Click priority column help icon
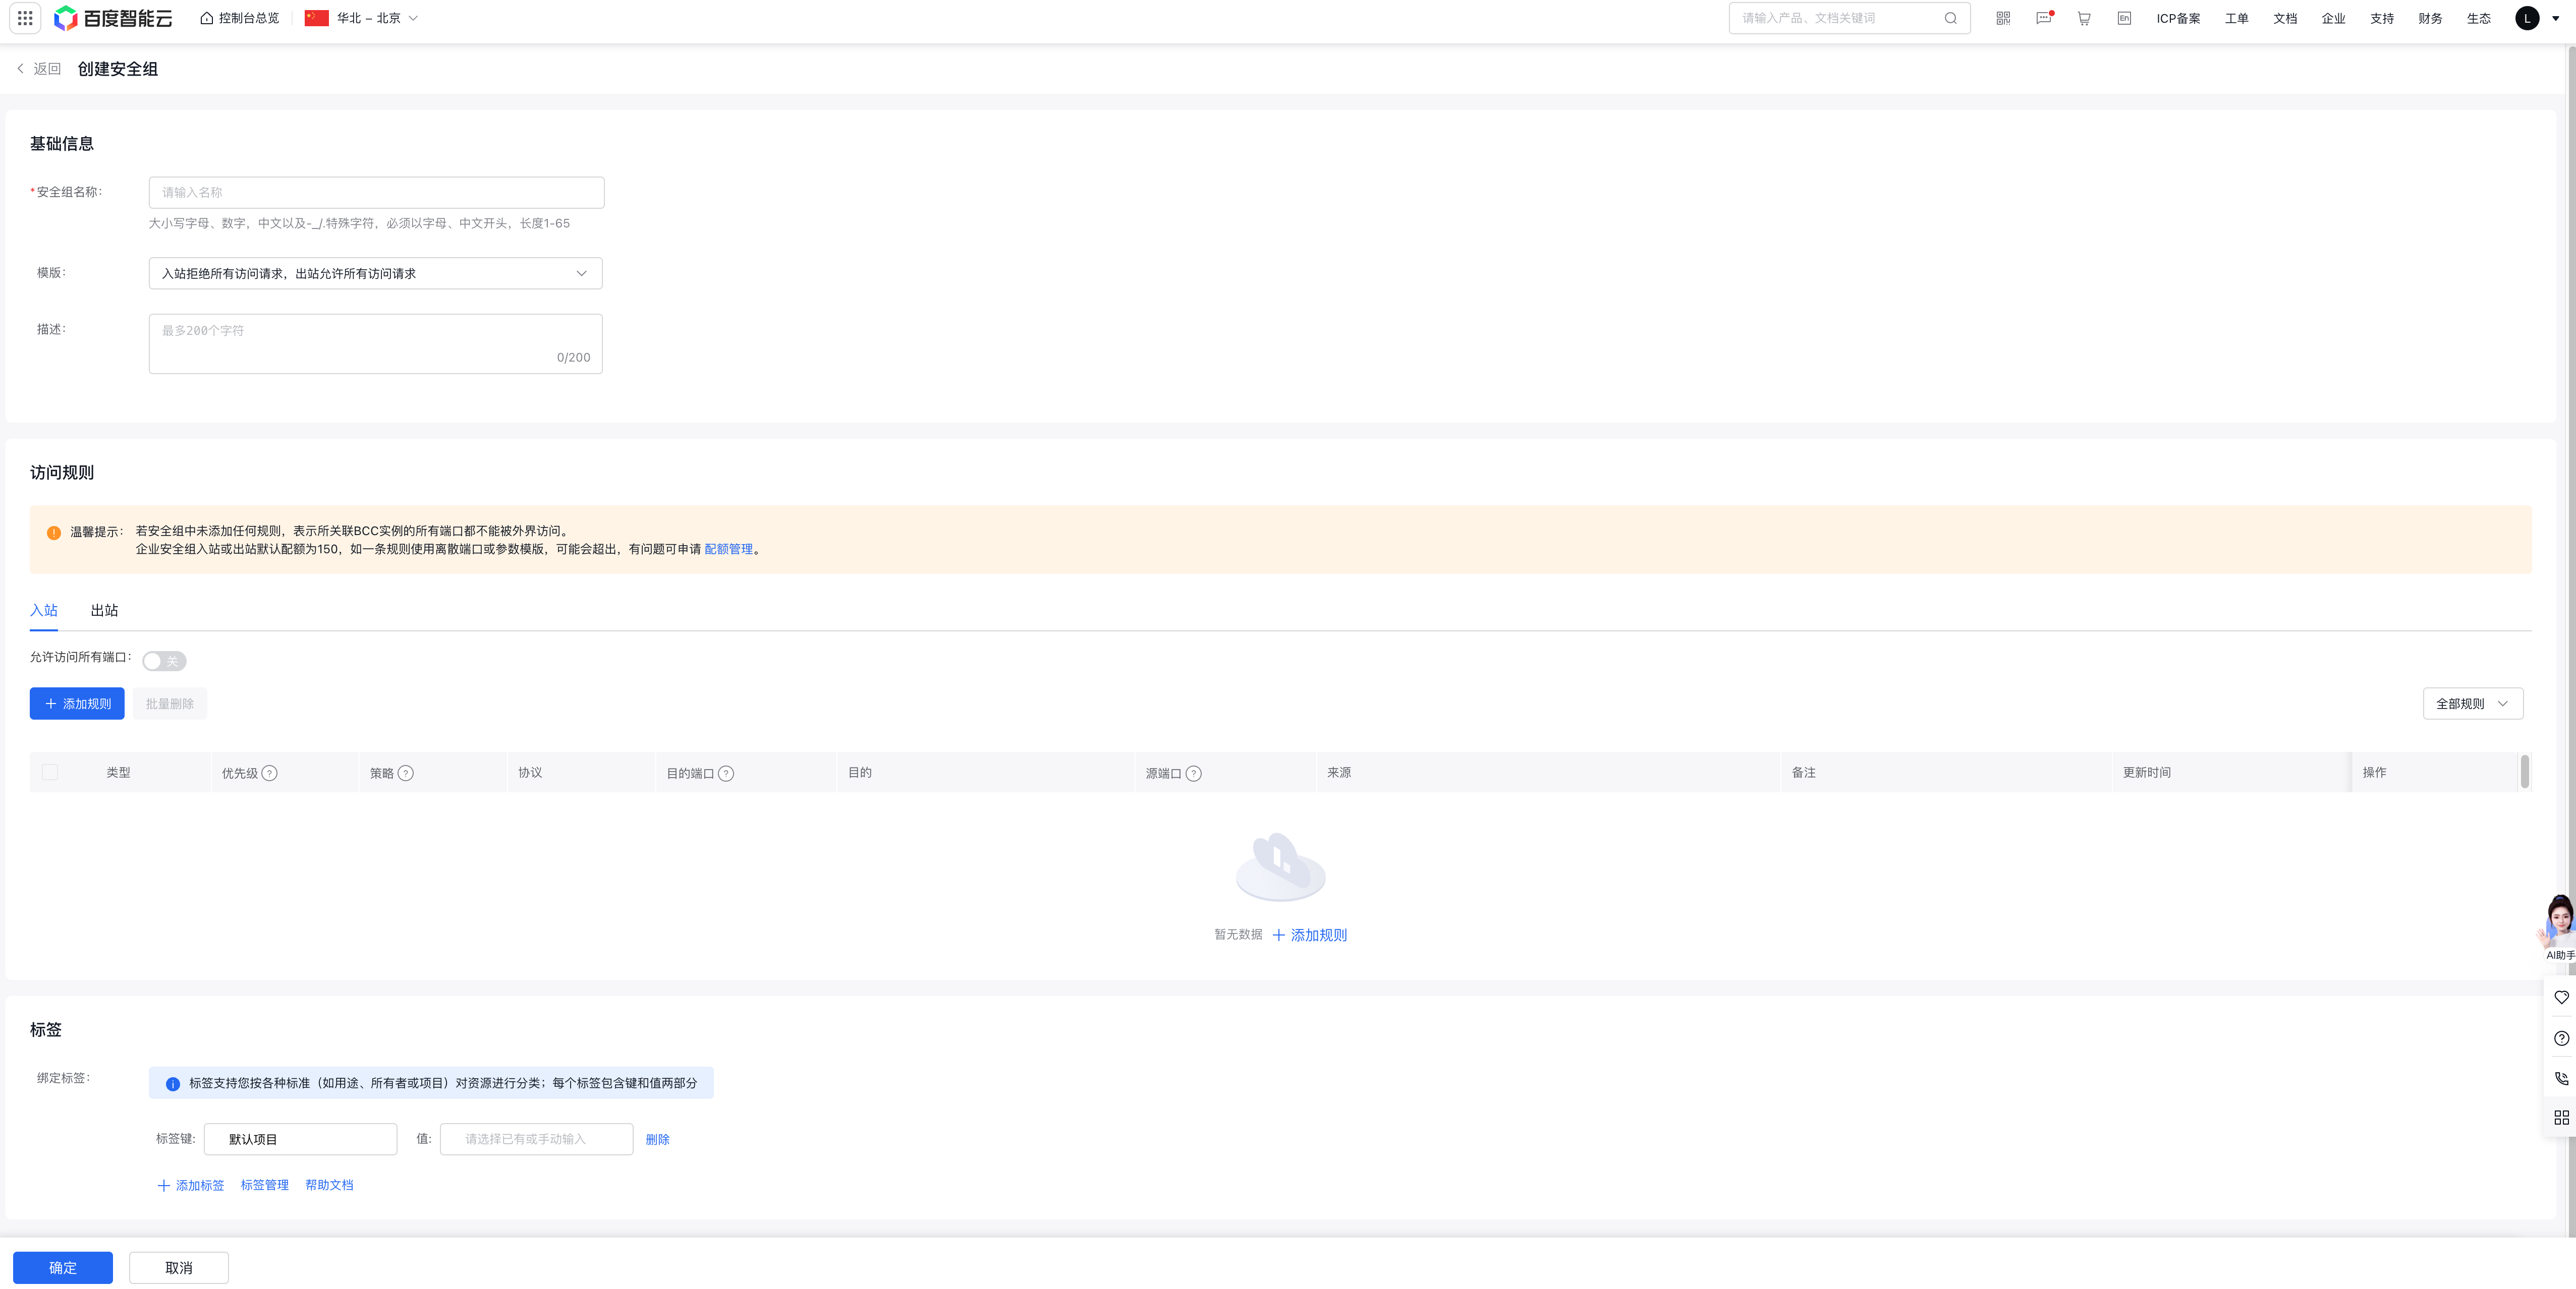 coord(269,774)
